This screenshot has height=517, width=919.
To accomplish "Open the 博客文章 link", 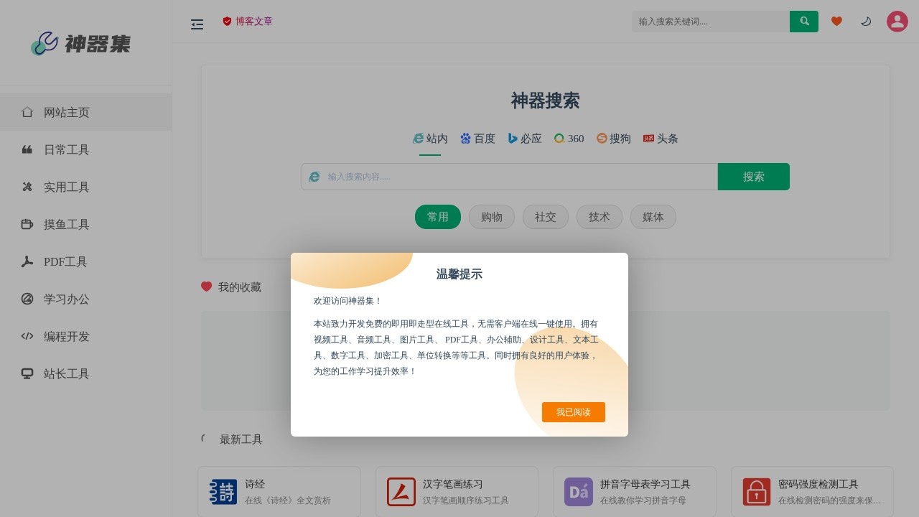I will click(x=247, y=21).
